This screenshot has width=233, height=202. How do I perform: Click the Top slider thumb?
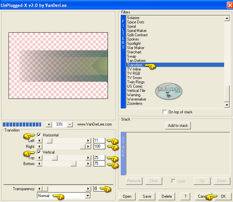click(x=55, y=158)
